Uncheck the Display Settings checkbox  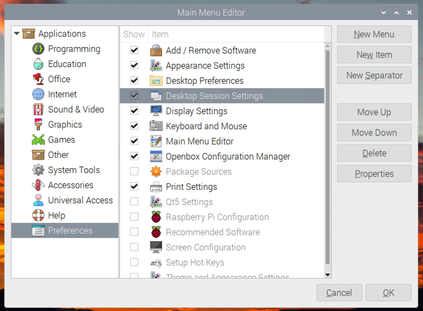[134, 111]
